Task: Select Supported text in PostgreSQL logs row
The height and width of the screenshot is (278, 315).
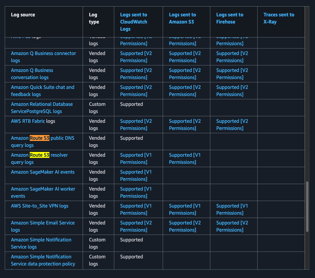Action: (131, 104)
